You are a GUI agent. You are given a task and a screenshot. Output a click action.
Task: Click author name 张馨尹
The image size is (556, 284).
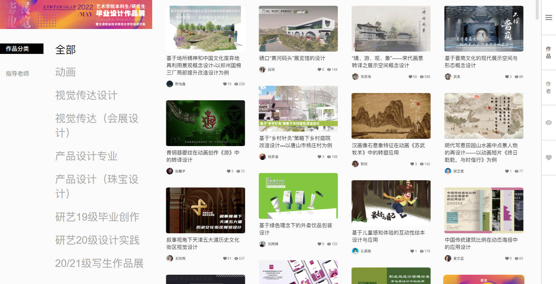coord(180,171)
